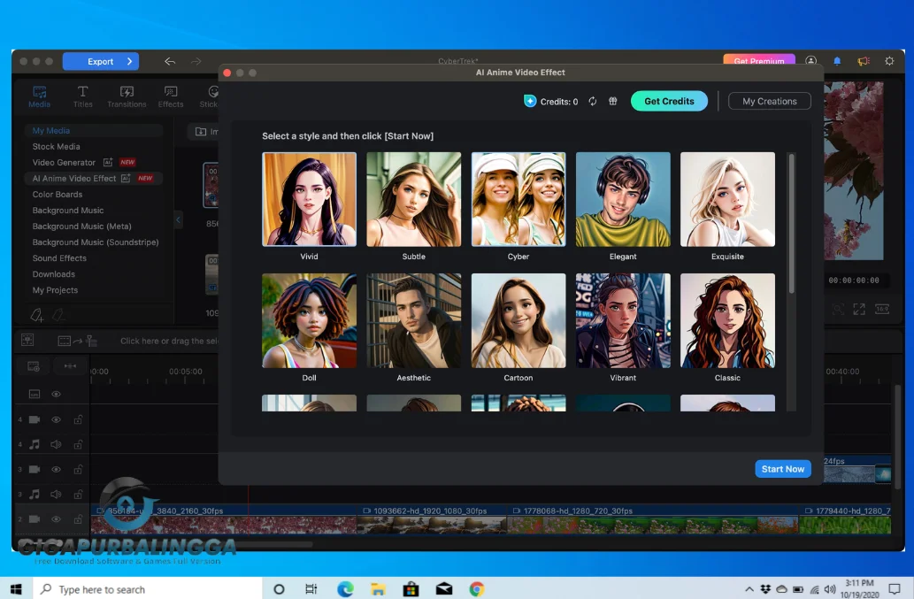This screenshot has width=914, height=599.
Task: Click the 16:9 aspect ratio icon
Action: point(882,310)
